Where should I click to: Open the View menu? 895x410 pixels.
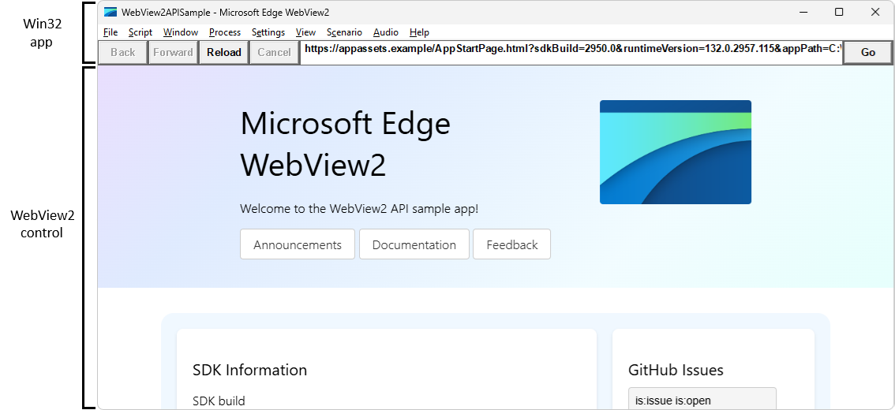(306, 32)
